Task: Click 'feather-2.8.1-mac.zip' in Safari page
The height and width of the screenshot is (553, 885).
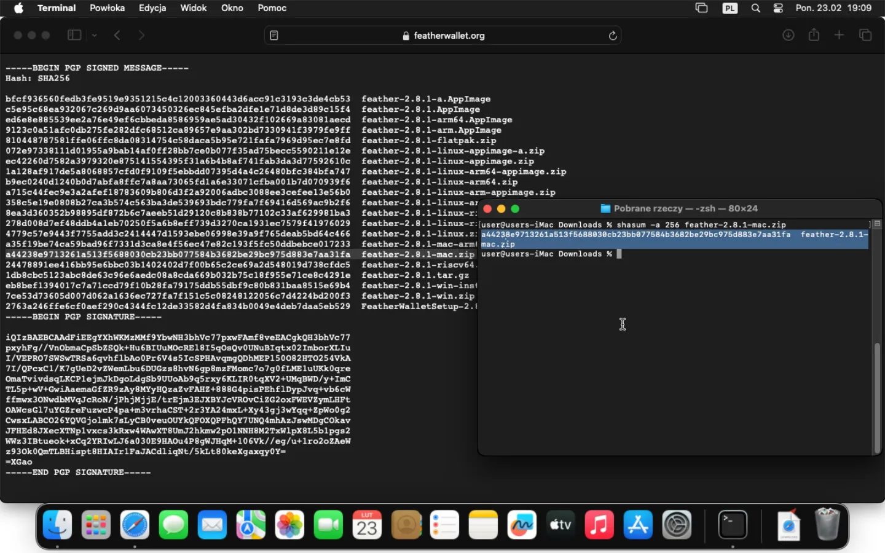Action: pos(418,254)
